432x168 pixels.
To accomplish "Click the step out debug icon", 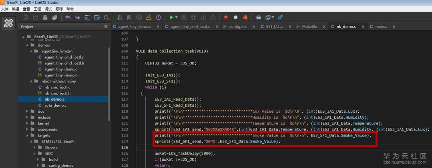I will pyautogui.click(x=213, y=17).
